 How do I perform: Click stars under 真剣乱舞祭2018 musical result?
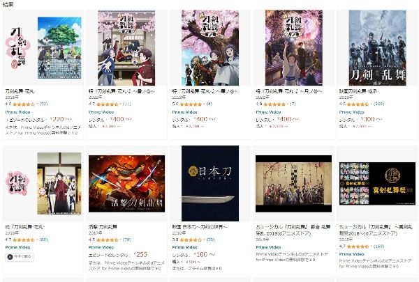click(358, 246)
